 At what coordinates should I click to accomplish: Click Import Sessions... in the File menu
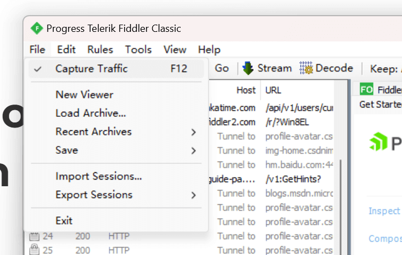pyautogui.click(x=98, y=176)
